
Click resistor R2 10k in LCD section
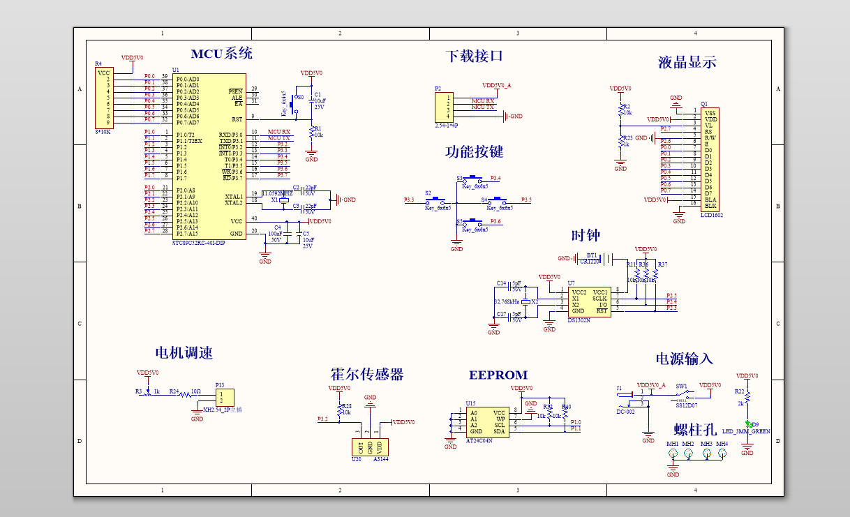(x=621, y=110)
